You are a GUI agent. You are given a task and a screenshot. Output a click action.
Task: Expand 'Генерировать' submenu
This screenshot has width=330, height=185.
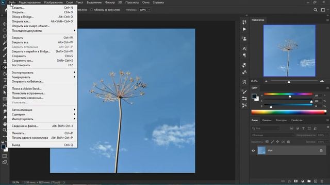[42, 77]
